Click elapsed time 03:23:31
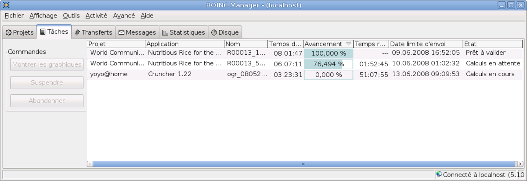Image resolution: width=527 pixels, height=181 pixels. (288, 75)
